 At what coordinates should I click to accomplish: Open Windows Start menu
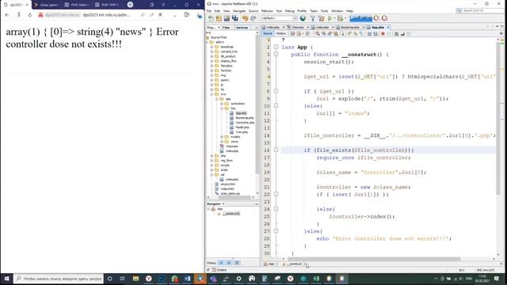[x=6, y=279]
